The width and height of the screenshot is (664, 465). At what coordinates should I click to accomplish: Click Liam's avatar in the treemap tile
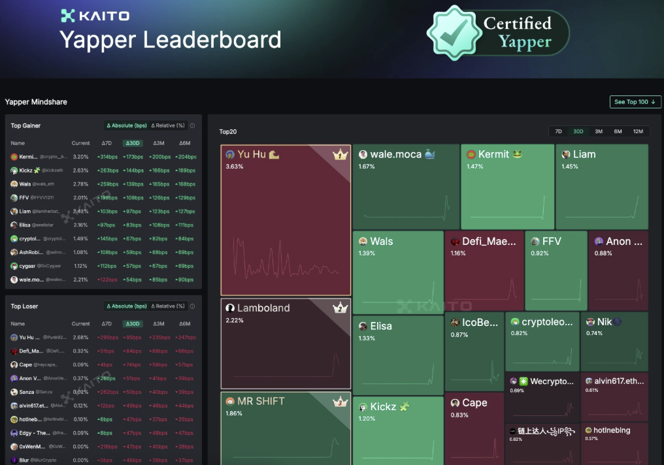(566, 154)
